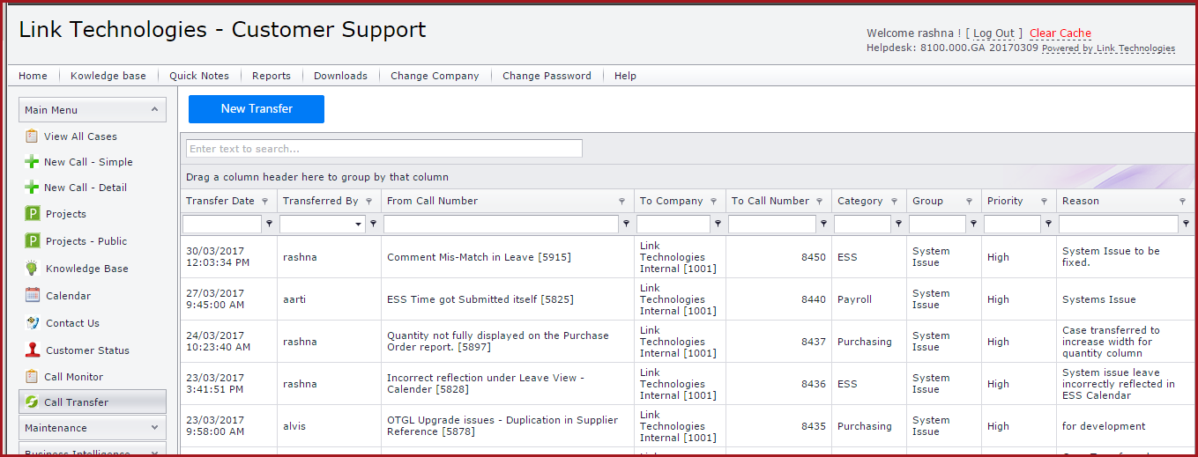Open filter icon in To Call Number header

[x=819, y=202]
